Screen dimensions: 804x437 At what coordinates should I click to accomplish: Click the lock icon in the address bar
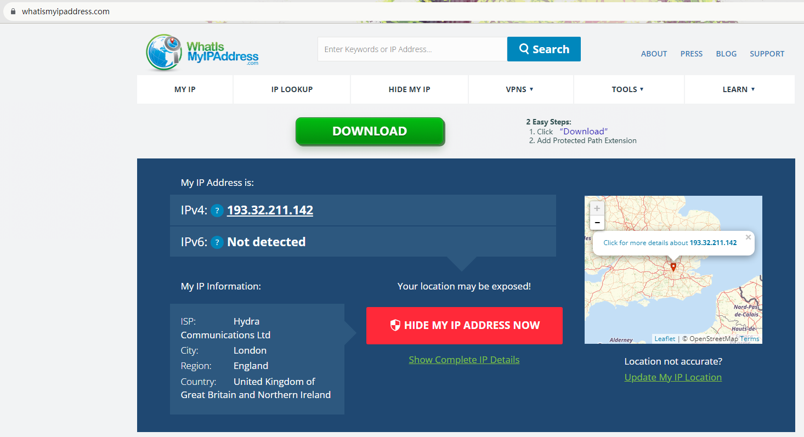pyautogui.click(x=13, y=12)
